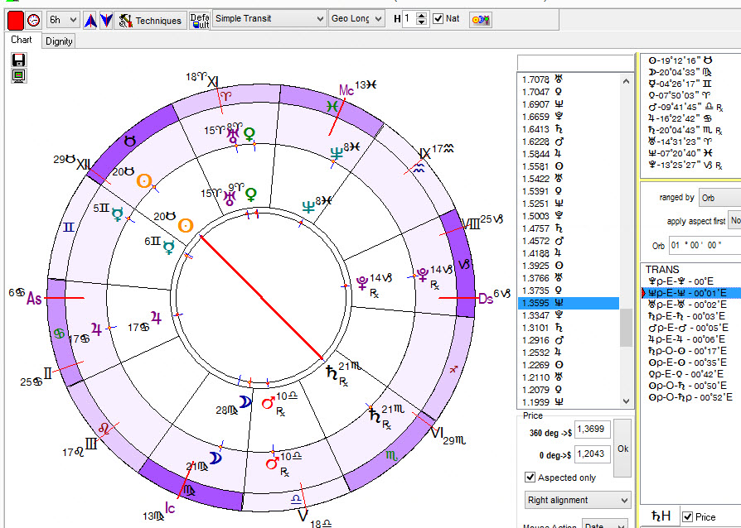
Task: Open the clock time settings icon
Action: pyautogui.click(x=33, y=21)
